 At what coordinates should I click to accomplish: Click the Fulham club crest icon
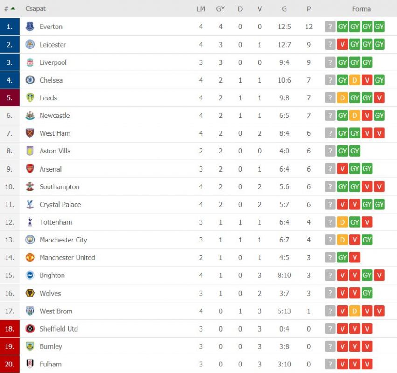(30, 364)
